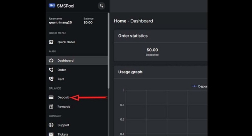Screen dimensions: 252x136
Task: Open the Quick Order menu item
Action: 66,42
